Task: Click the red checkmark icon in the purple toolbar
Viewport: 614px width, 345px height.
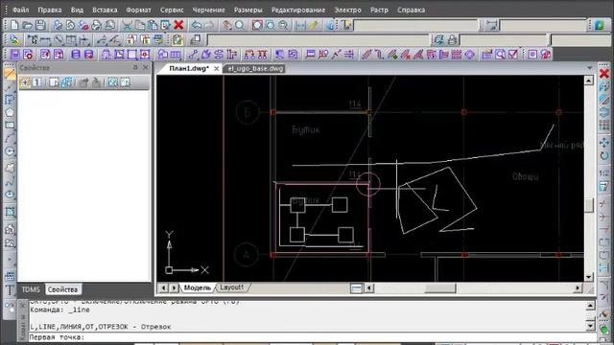Action: click(x=513, y=55)
